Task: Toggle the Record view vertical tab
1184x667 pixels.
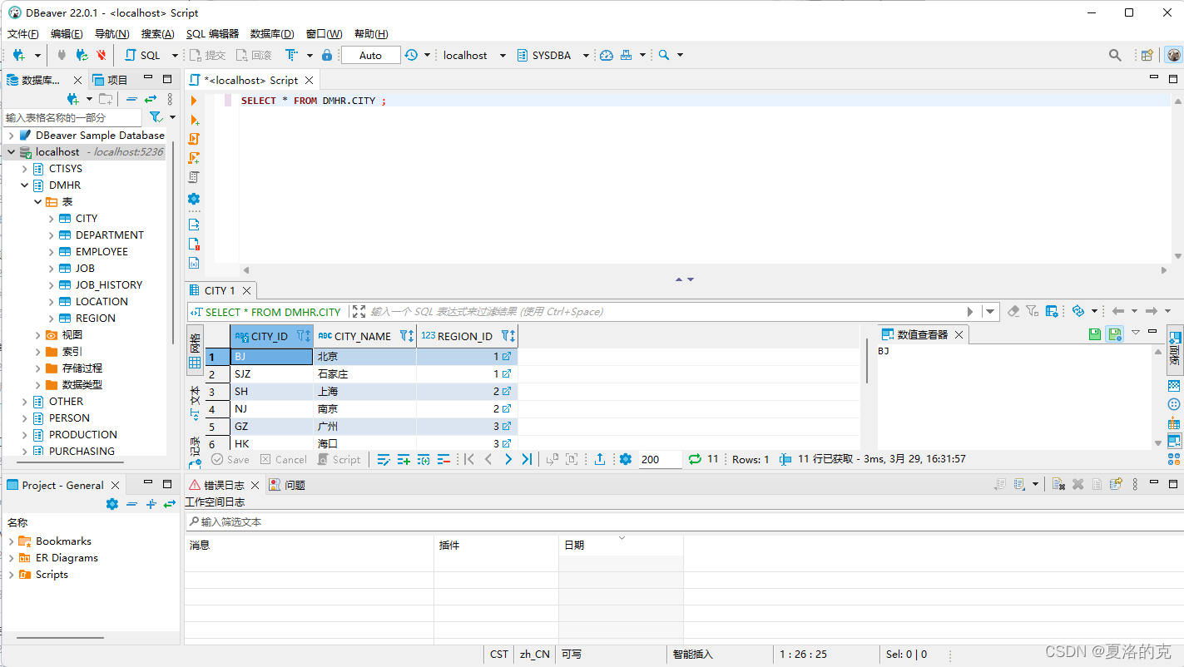Action: coord(195,451)
